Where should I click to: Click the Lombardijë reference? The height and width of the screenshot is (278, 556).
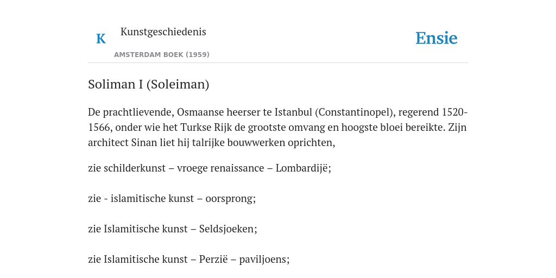pyautogui.click(x=302, y=168)
